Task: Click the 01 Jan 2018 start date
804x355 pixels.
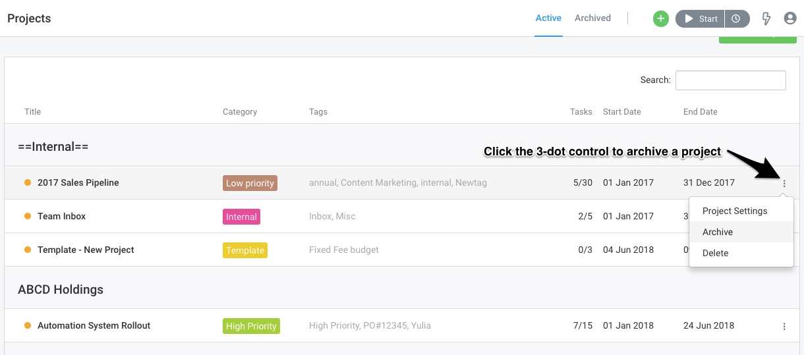Action: pyautogui.click(x=629, y=325)
